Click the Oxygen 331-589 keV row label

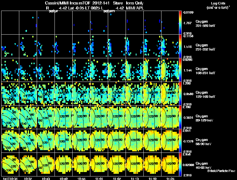[x=205, y=24]
